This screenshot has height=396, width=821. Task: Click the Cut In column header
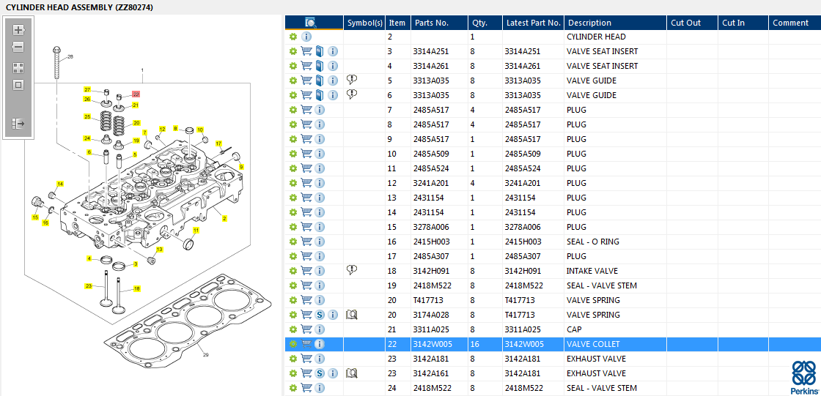coord(743,23)
